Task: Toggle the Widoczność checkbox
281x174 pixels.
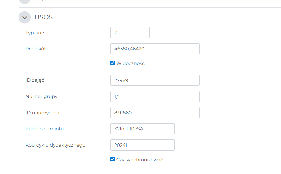Action: [x=113, y=63]
